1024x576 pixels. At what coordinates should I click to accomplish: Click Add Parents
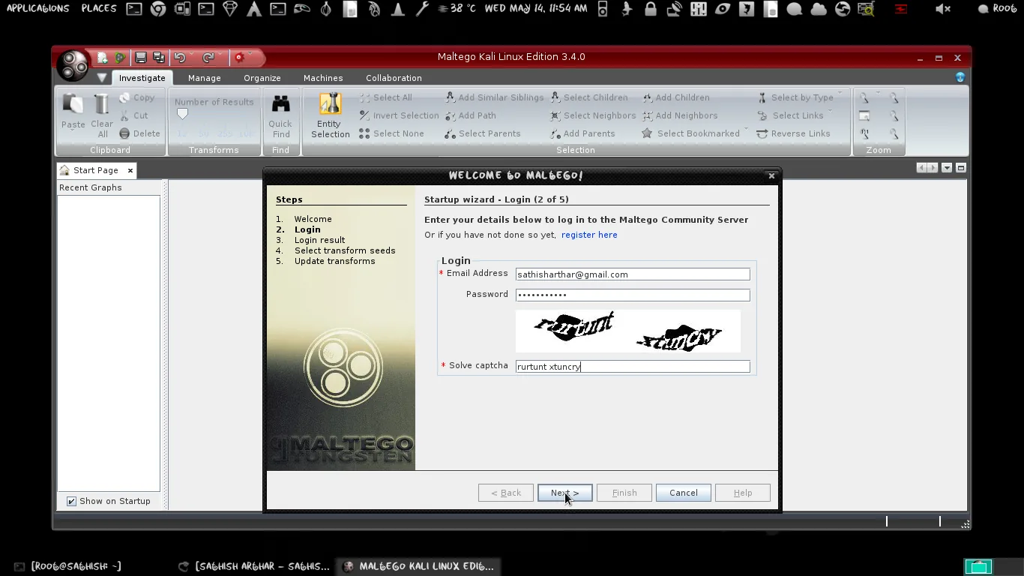click(582, 133)
